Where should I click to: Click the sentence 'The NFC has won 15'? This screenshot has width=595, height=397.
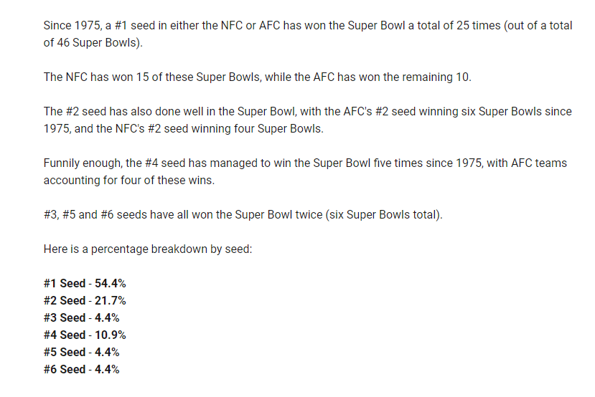click(x=257, y=77)
